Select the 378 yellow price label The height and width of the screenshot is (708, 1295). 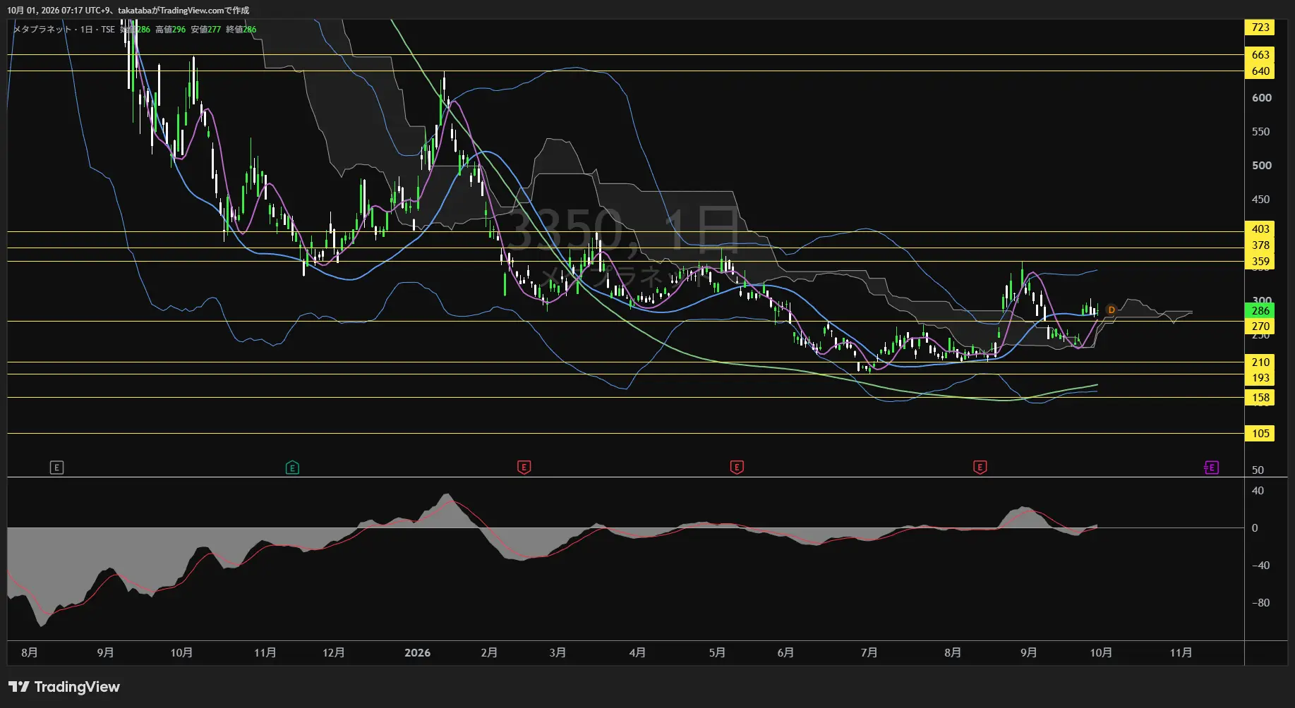1260,245
